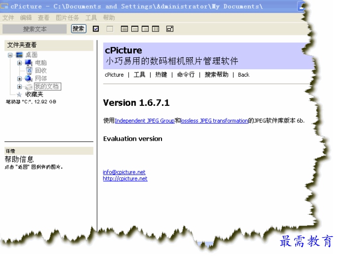337x256 pixels.
Task: Click the 搜索 search button
Action: click(x=79, y=29)
